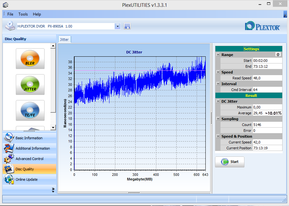Collapse the Interval settings group
Image resolution: width=289 pixels, height=206 pixels.
point(218,84)
